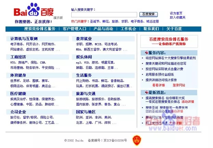This screenshot has width=213, height=148.
Task: Click 世界杯 link
Action: [15, 81]
